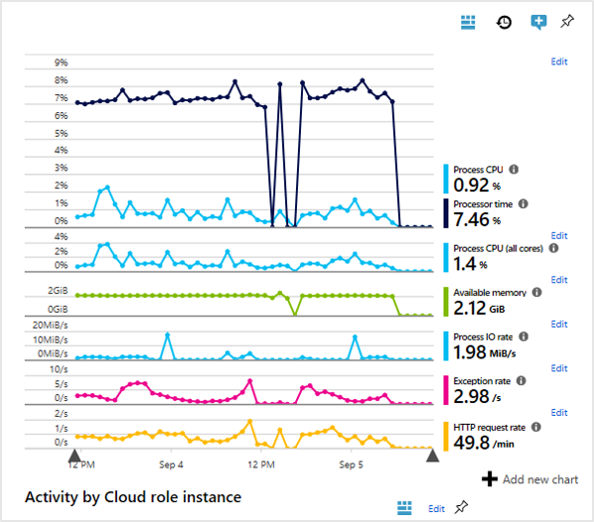Click info icon next to Available memory
594x522 pixels.
536,292
